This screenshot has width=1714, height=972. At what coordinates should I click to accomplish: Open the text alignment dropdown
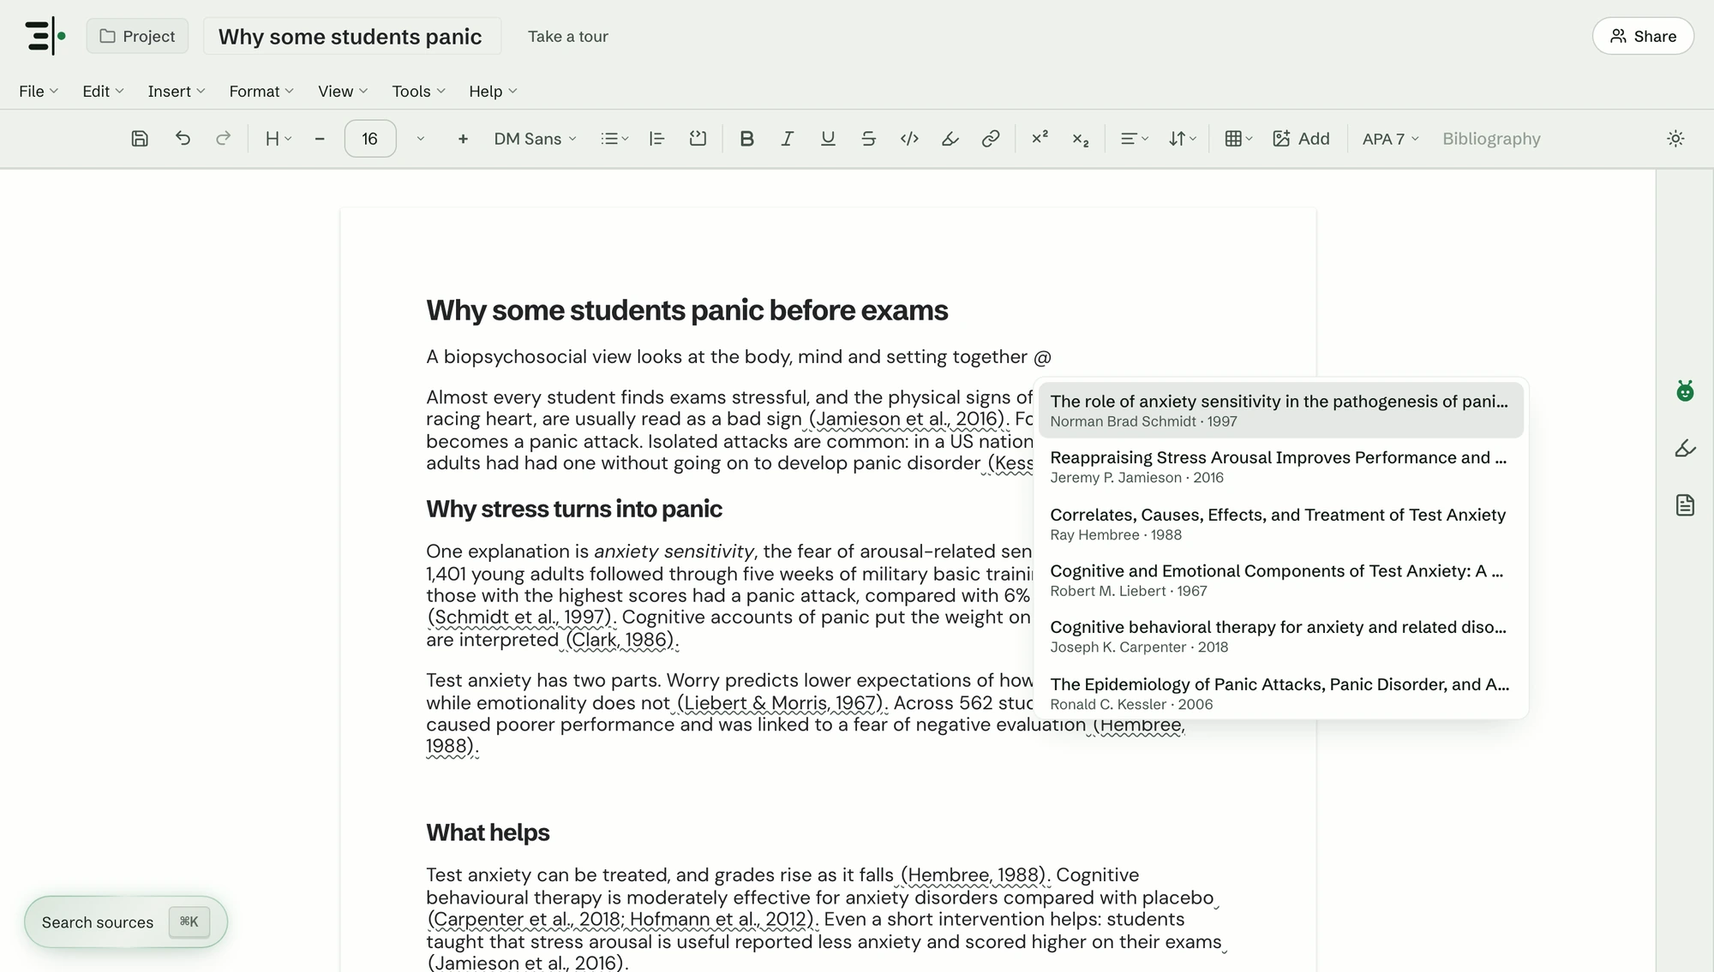coord(1135,139)
